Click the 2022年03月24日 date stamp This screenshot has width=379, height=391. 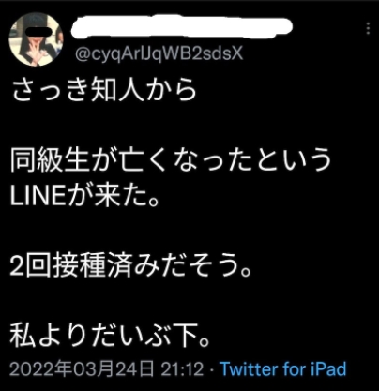[82, 369]
